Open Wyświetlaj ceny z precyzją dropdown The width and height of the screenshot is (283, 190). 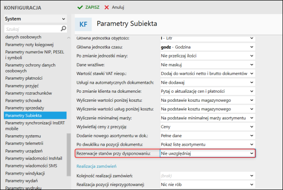(208, 127)
